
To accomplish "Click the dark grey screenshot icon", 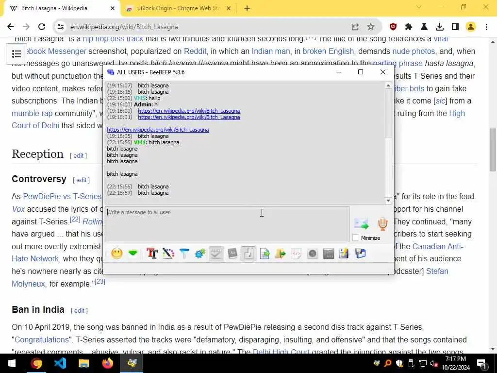I will (329, 254).
